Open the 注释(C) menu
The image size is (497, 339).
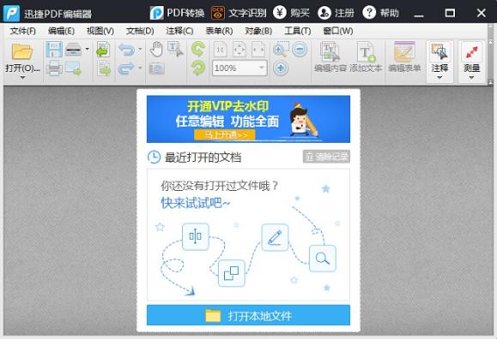[179, 31]
